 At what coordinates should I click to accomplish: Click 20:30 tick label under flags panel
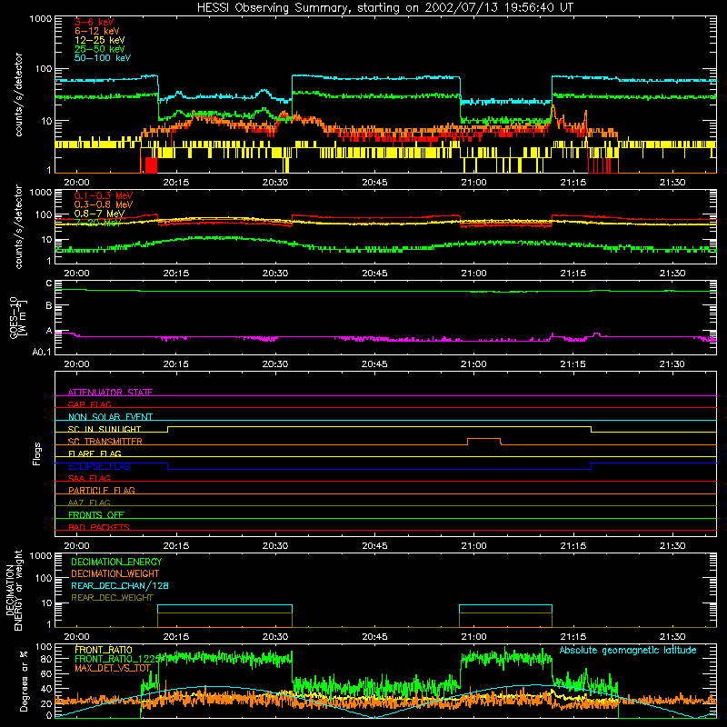coord(275,546)
